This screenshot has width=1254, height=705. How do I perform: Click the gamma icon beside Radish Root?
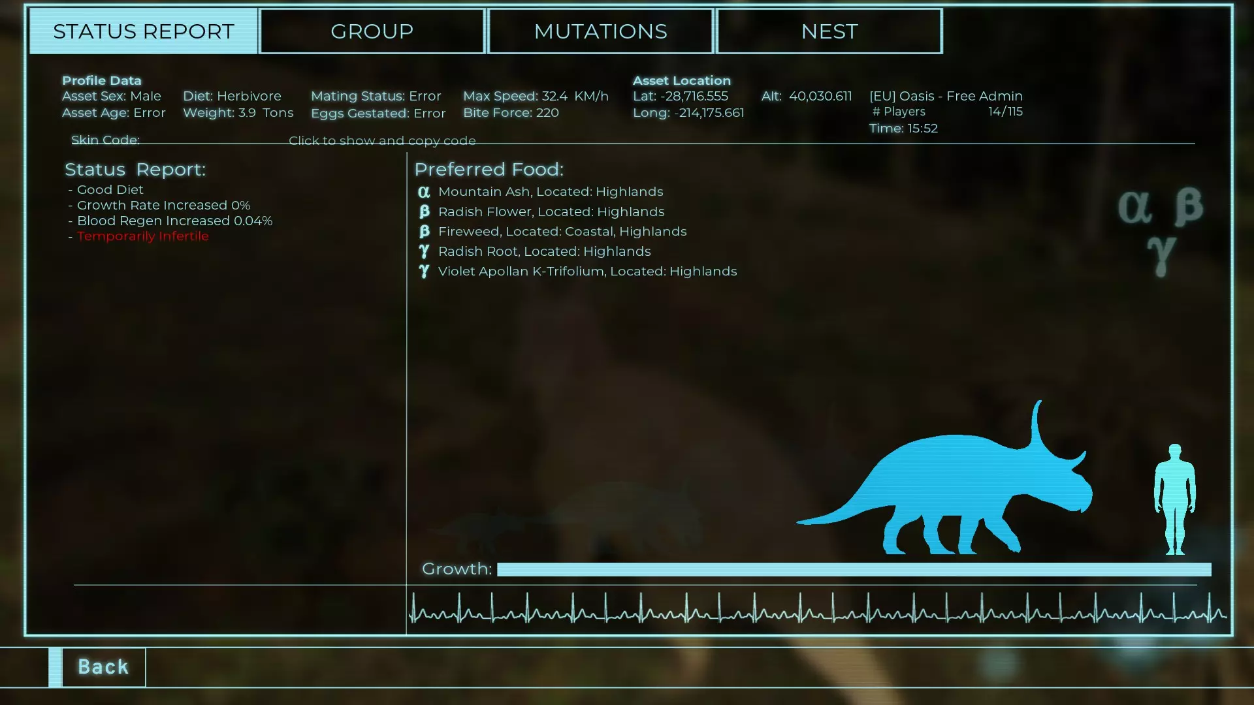pyautogui.click(x=424, y=251)
